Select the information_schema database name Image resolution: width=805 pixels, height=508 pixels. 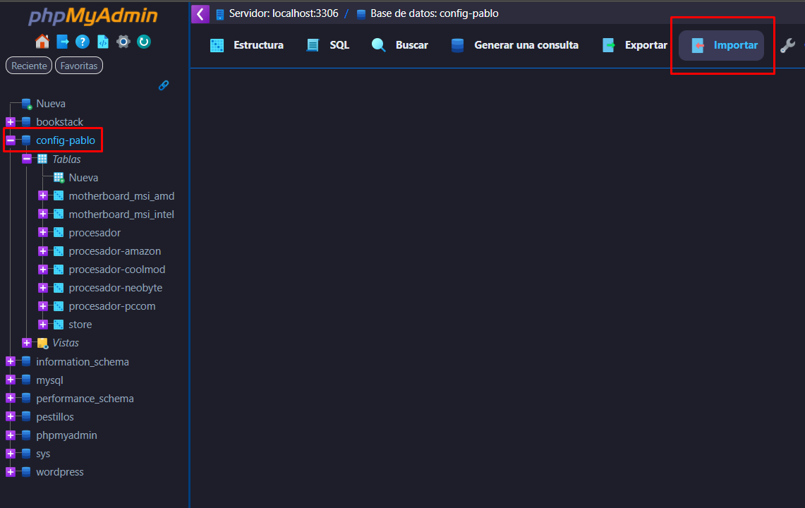(x=82, y=362)
